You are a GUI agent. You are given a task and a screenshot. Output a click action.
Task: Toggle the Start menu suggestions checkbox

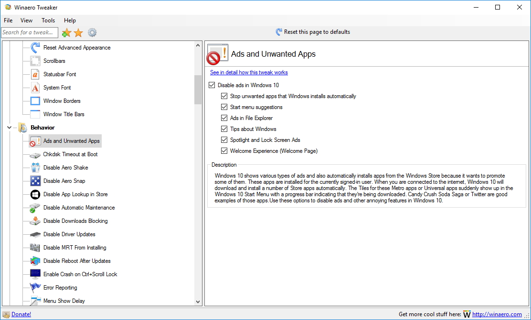coord(224,107)
